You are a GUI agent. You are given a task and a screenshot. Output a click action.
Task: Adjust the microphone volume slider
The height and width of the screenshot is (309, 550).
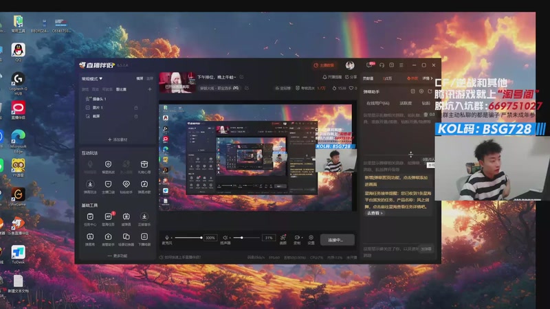click(188, 238)
